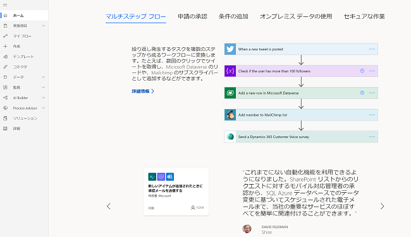Click the Process Advisor sidebar icon
The width and height of the screenshot is (411, 237).
pyautogui.click(x=5, y=108)
